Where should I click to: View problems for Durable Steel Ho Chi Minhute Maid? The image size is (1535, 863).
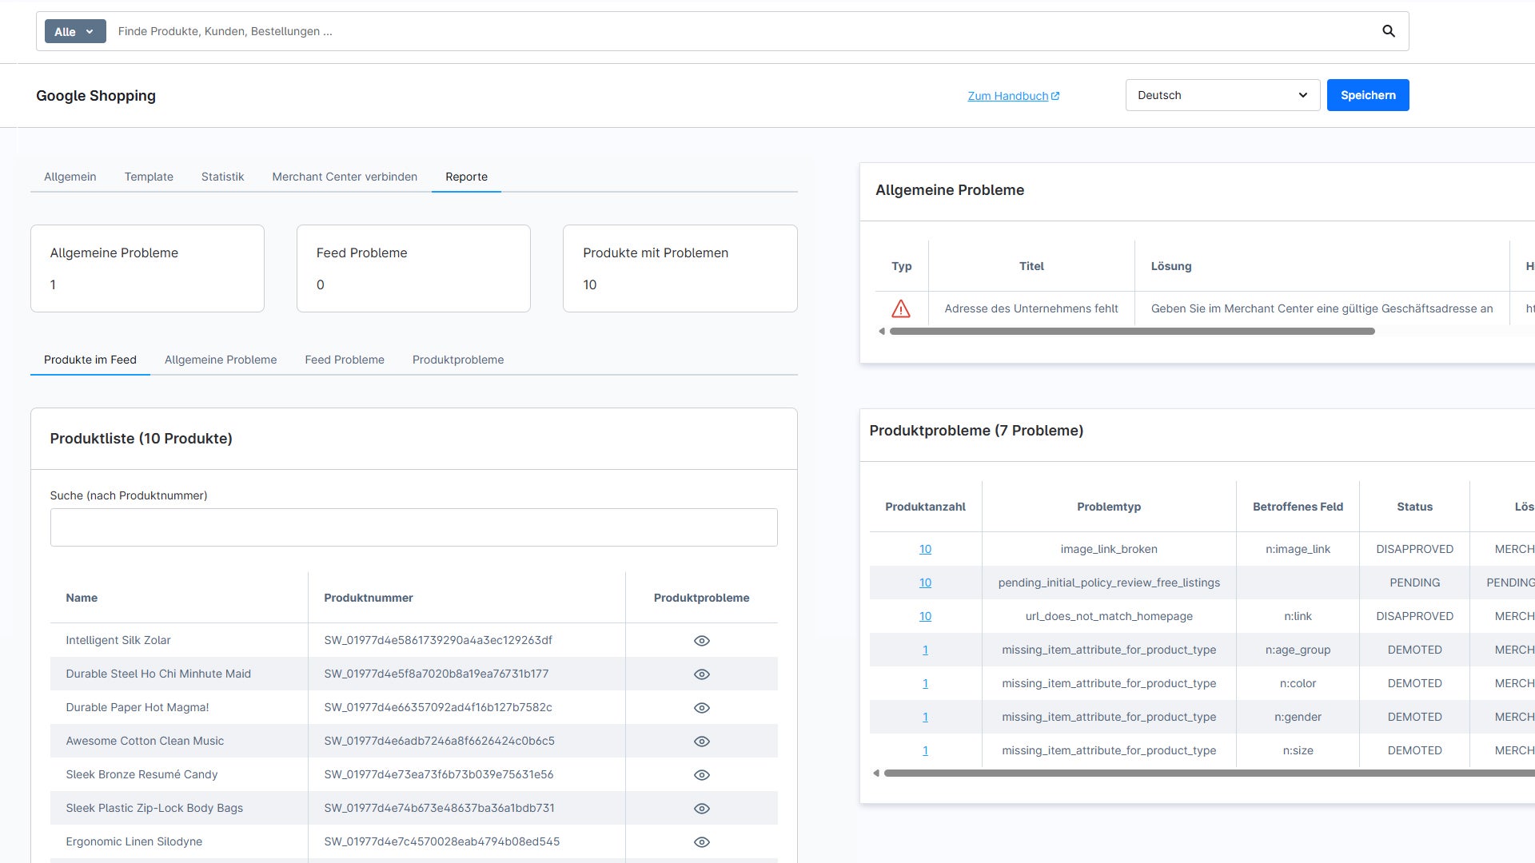click(x=702, y=674)
